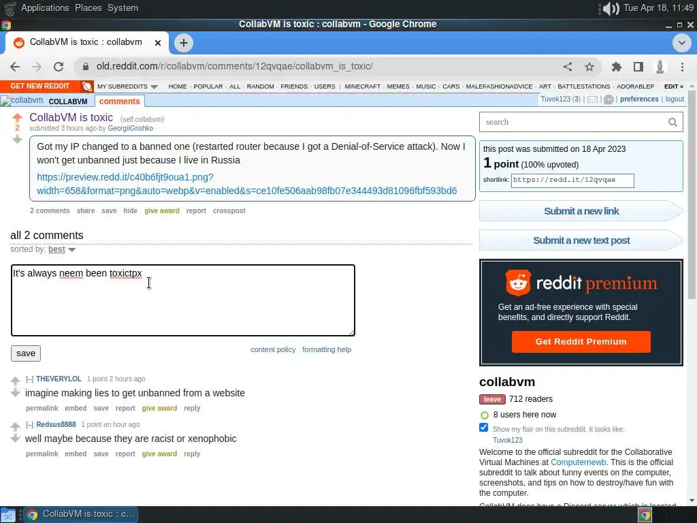Click crosspost under the post

coord(229,211)
